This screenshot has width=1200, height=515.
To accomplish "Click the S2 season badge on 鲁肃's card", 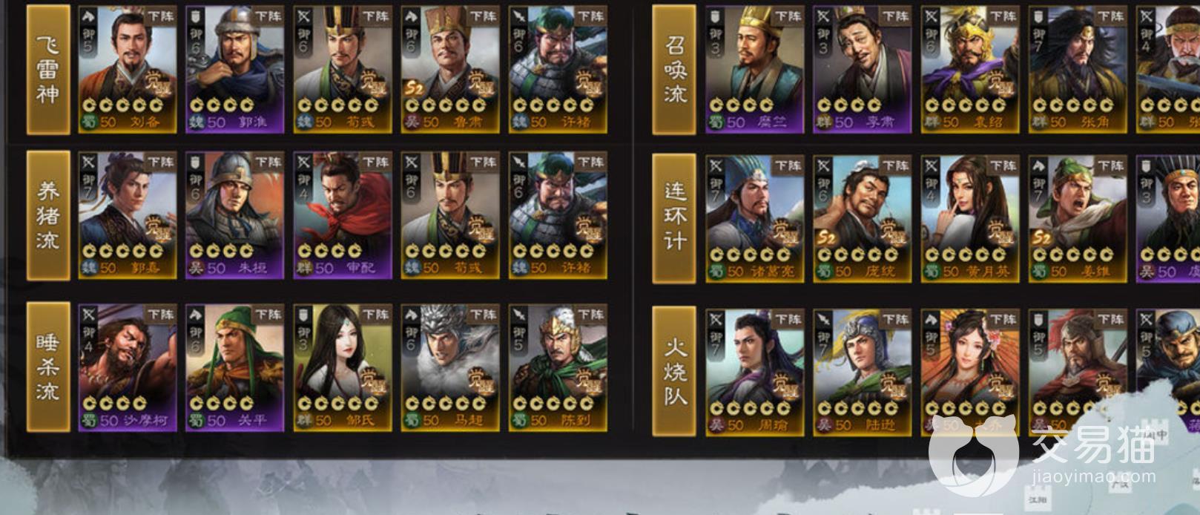I will click(x=414, y=88).
